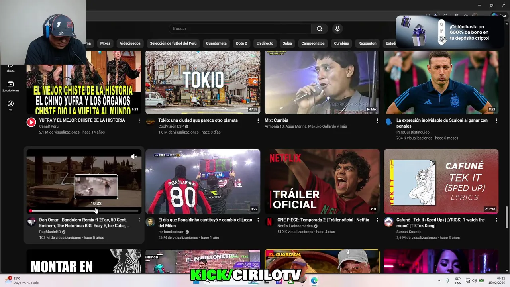Seek on Don Omar preview progress bar
The width and height of the screenshot is (510, 287).
click(x=84, y=211)
